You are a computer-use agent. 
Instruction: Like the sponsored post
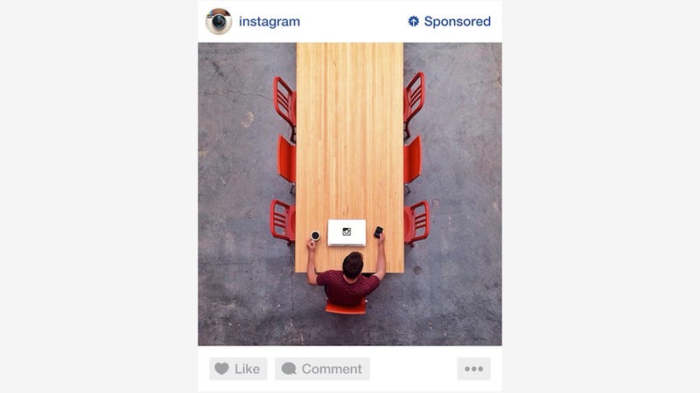238,369
